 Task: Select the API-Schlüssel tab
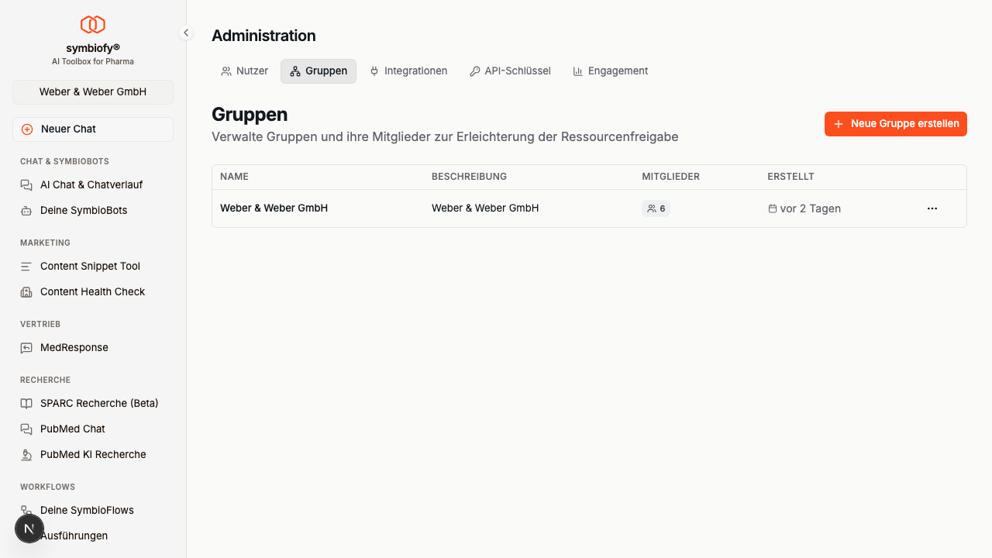(x=510, y=71)
